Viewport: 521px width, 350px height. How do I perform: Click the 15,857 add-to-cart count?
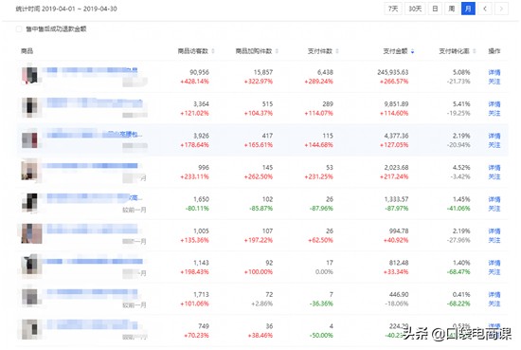pyautogui.click(x=262, y=72)
